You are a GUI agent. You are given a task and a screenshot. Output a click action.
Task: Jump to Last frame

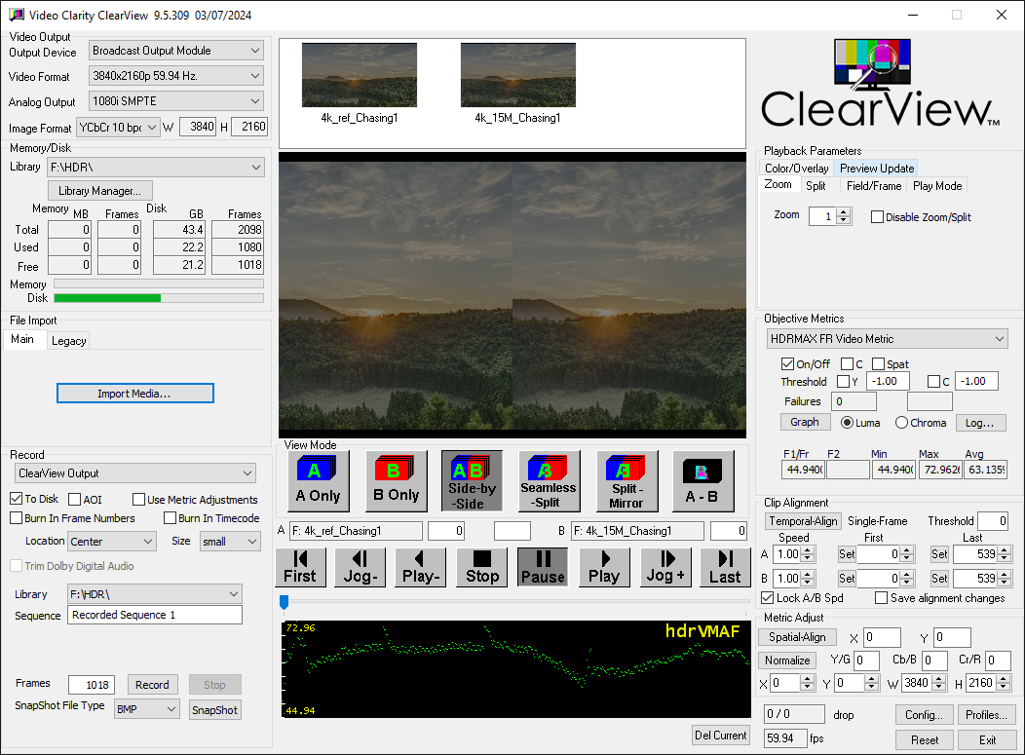coord(725,567)
